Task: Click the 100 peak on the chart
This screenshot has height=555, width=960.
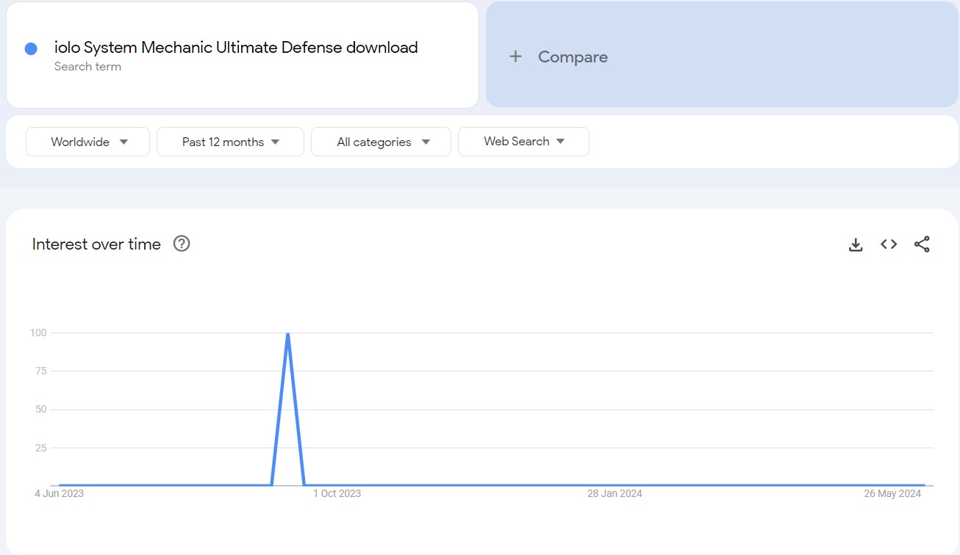Action: [287, 333]
